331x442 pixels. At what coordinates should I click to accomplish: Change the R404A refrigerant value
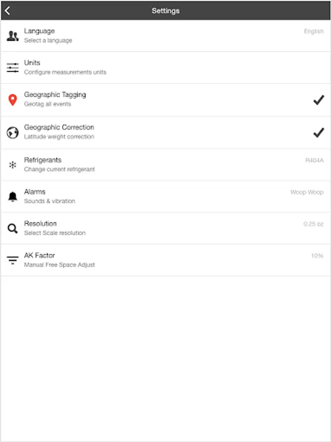click(314, 161)
